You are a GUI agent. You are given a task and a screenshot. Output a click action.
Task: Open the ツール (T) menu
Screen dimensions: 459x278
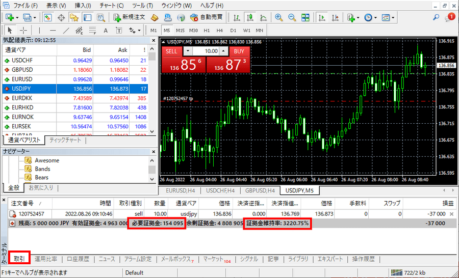click(x=142, y=6)
